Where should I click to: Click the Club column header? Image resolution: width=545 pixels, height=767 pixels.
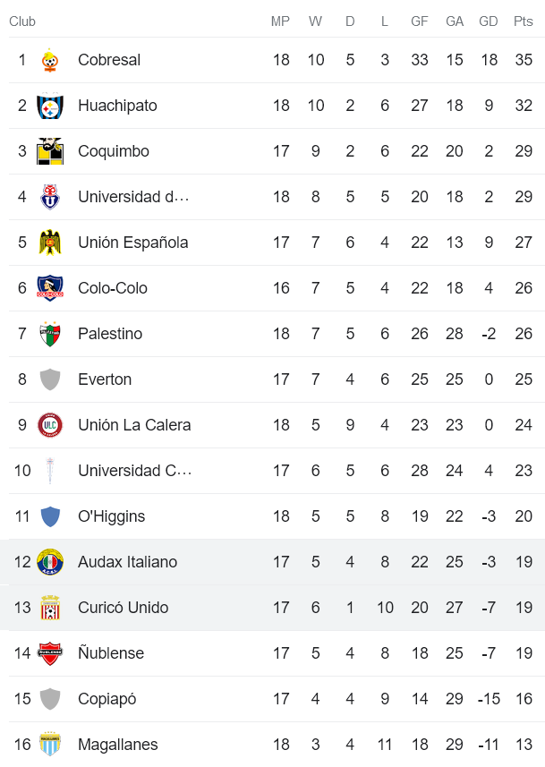pyautogui.click(x=22, y=21)
